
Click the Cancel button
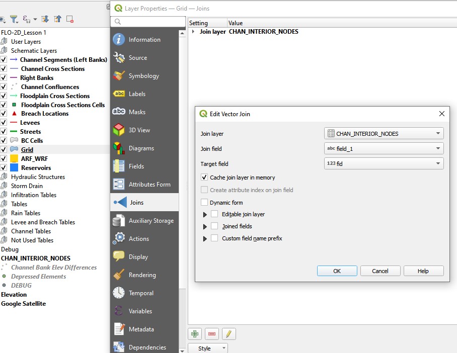click(380, 271)
